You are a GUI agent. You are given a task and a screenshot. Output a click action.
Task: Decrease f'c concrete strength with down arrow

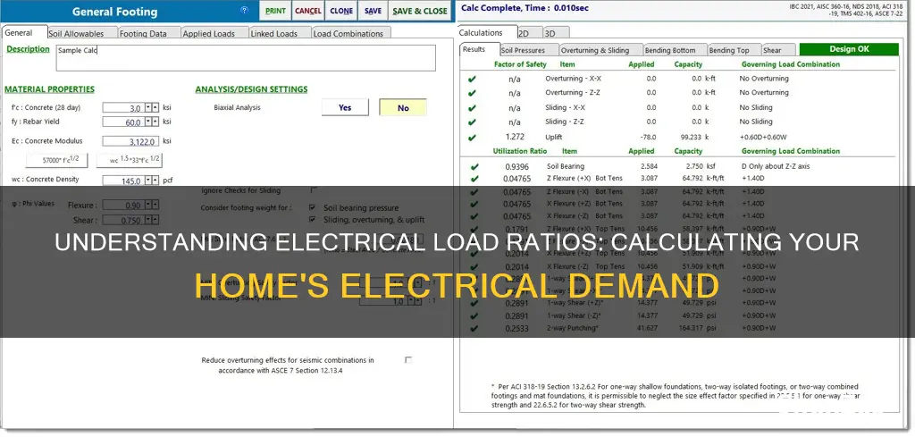click(x=148, y=107)
